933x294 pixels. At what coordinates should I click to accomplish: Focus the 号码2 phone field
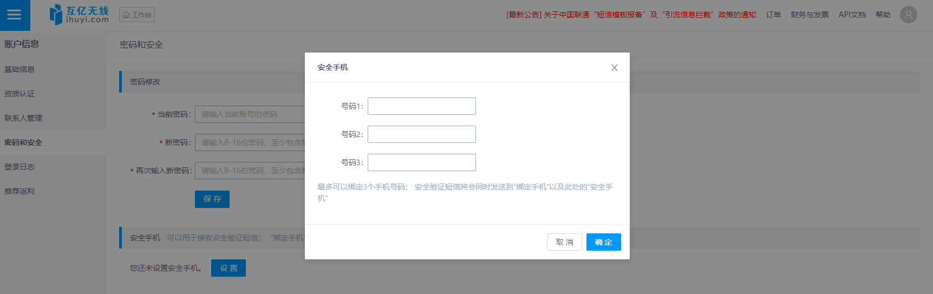coord(421,134)
